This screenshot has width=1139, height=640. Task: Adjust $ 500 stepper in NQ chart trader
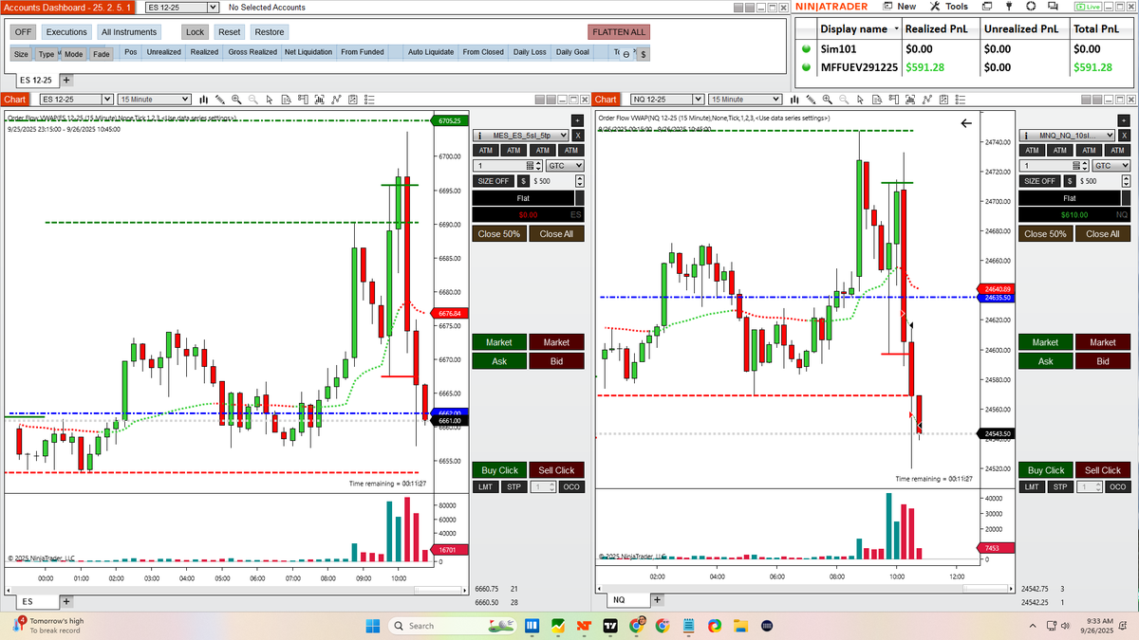point(1126,181)
